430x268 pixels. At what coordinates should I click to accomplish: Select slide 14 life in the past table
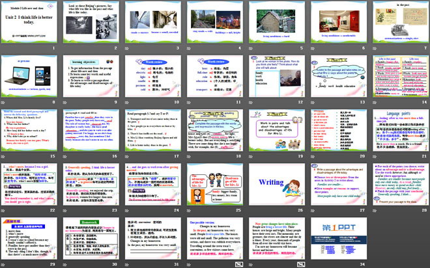coord(401,76)
